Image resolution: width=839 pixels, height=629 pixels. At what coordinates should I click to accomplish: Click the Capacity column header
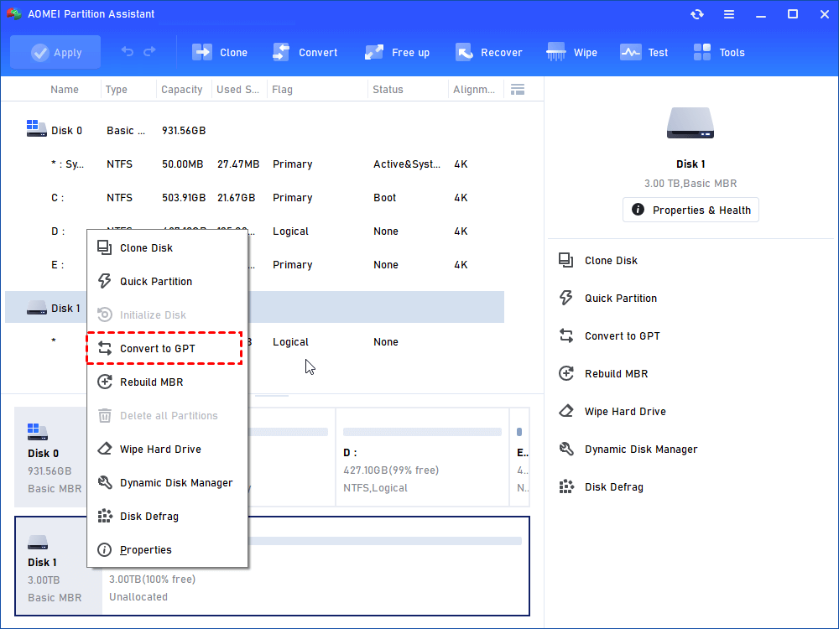pos(182,89)
